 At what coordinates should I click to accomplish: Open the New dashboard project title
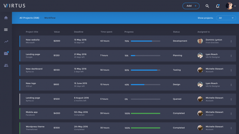(34, 69)
